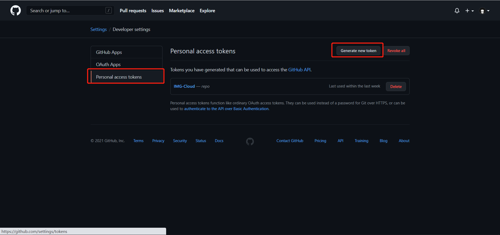500x235 pixels.
Task: Open the Status footer link
Action: (201, 141)
